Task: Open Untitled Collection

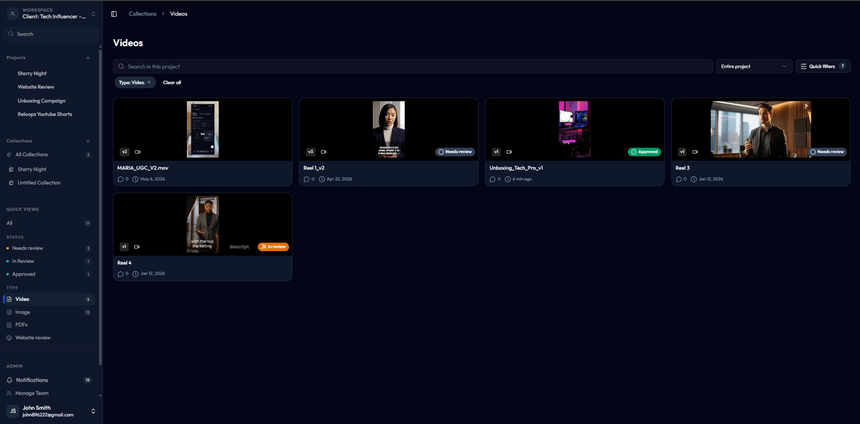Action: tap(39, 183)
